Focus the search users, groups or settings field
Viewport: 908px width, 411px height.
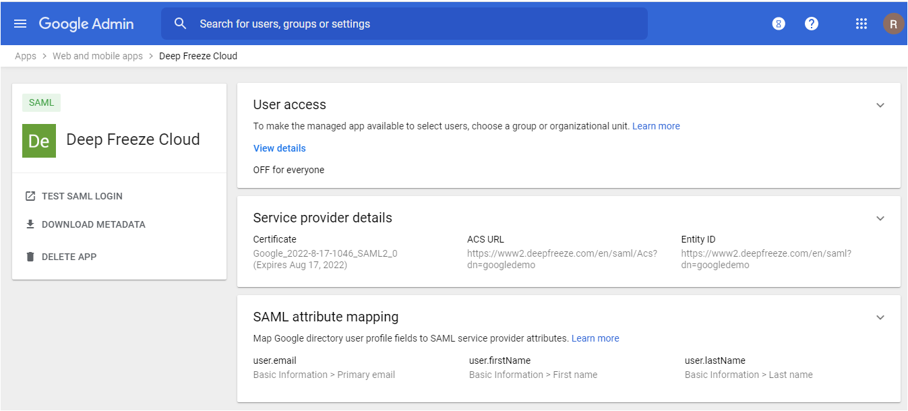404,24
